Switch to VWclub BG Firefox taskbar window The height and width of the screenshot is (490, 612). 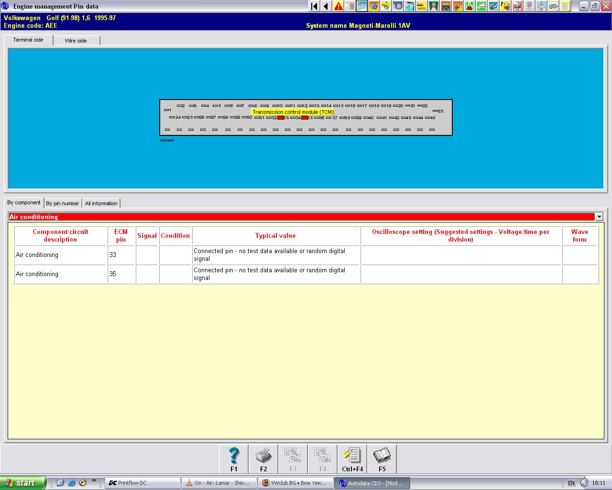295,483
